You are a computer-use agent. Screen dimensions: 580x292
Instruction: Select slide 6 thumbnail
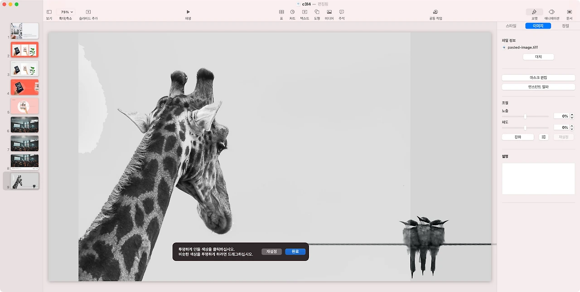click(24, 125)
